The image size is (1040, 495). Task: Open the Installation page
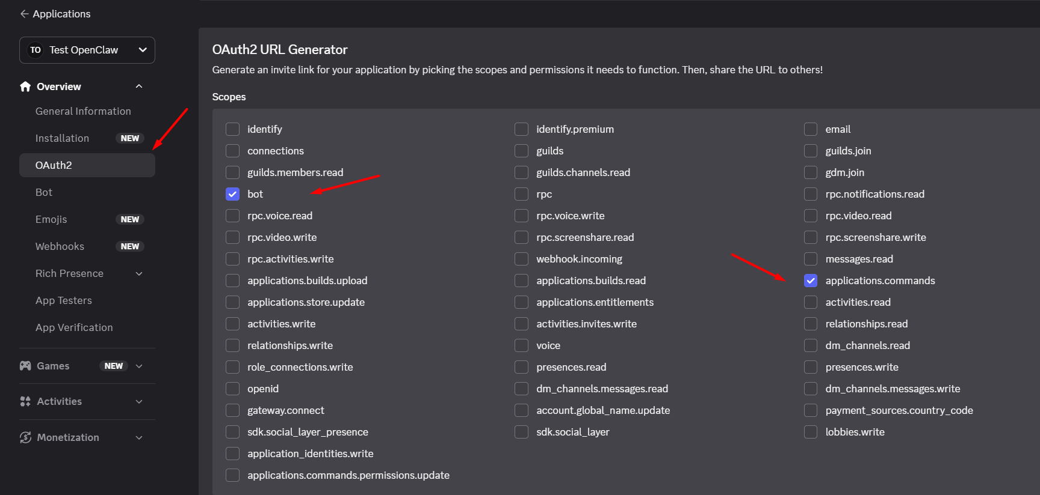pos(62,138)
